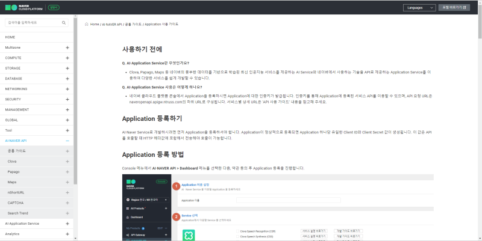This screenshot has height=241, width=482.
Task: Select the CAPTCHA sidebar label
Action: 16,203
